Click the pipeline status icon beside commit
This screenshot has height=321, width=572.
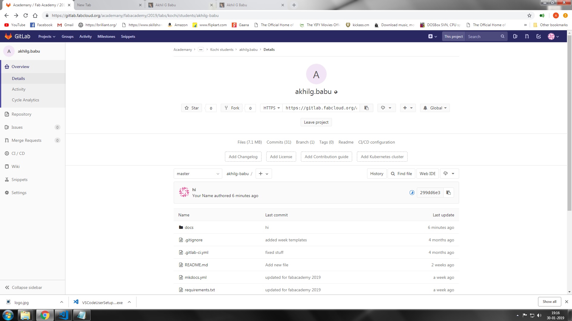point(412,193)
